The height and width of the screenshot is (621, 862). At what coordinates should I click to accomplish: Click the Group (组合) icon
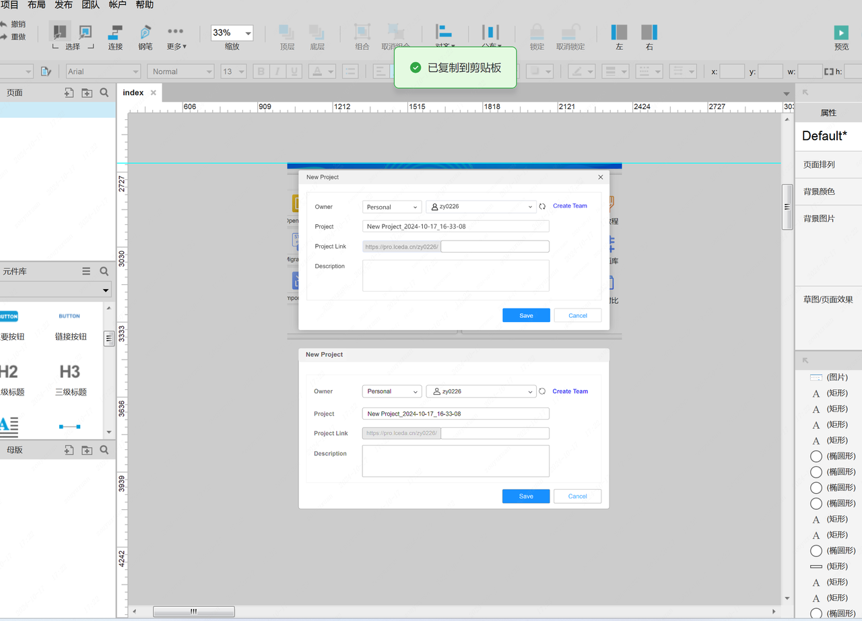pos(362,32)
